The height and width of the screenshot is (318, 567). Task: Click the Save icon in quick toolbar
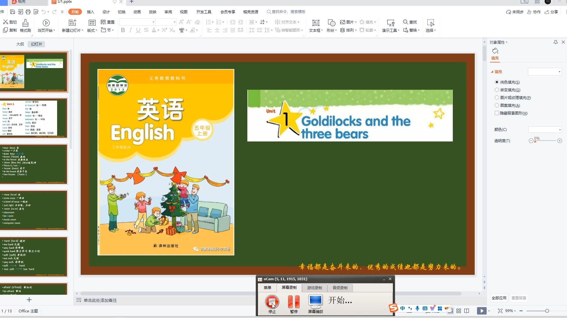point(12,12)
